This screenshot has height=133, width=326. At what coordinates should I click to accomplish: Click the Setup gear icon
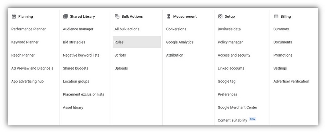pos(220,16)
